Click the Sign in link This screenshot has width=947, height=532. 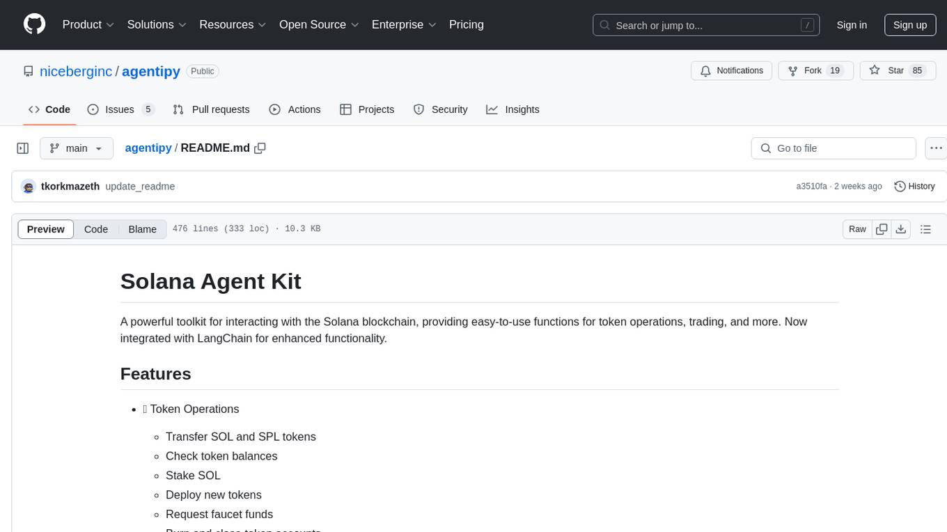852,25
